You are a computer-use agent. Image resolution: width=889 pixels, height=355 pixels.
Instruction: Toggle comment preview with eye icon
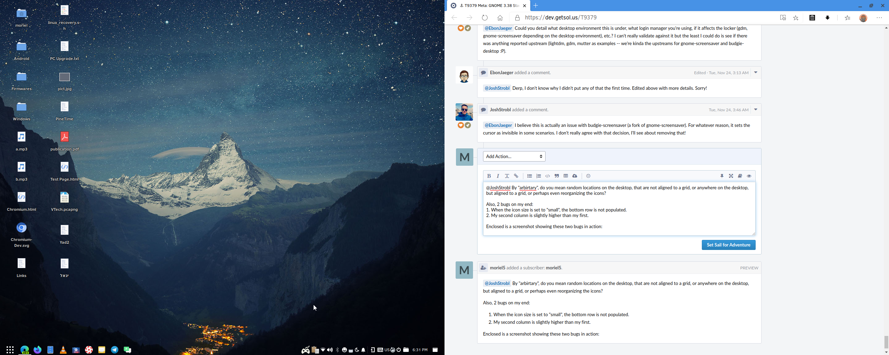pyautogui.click(x=749, y=176)
